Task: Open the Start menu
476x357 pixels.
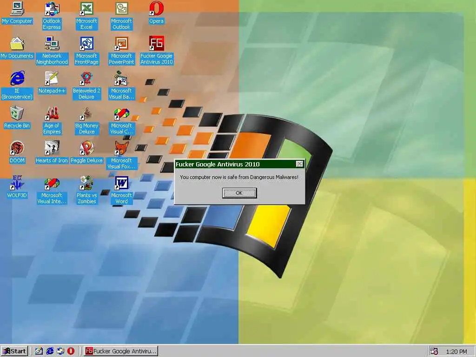Action: [14, 351]
